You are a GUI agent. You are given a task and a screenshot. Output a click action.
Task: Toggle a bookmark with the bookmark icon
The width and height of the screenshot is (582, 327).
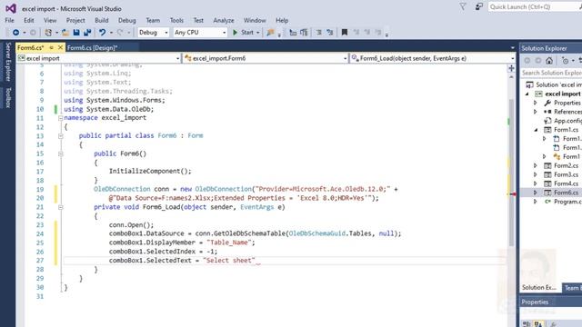[x=345, y=33]
